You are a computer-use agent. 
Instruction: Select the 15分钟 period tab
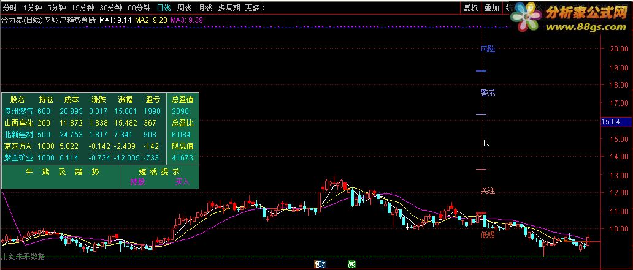(82, 7)
